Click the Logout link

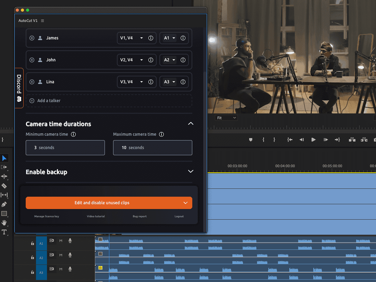(179, 216)
